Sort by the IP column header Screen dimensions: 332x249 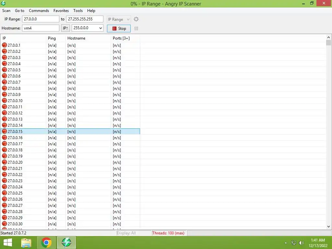[x=23, y=38]
